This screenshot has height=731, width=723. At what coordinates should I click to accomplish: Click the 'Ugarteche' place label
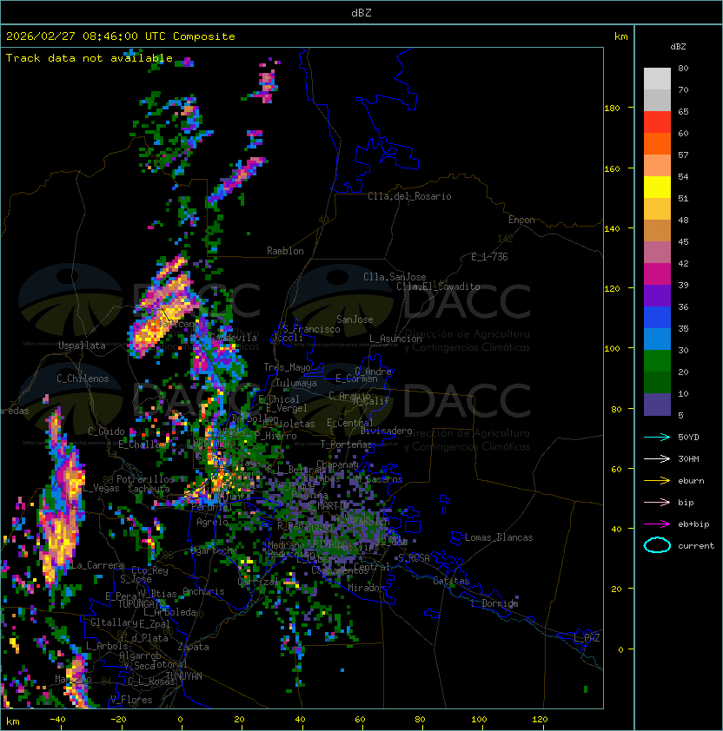tap(214, 550)
